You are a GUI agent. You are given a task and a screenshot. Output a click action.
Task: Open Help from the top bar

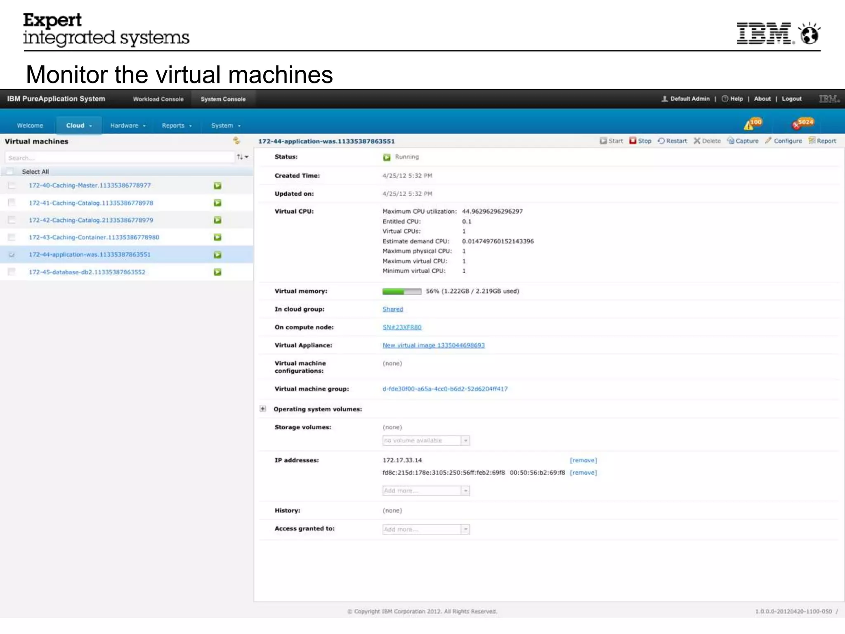point(732,99)
